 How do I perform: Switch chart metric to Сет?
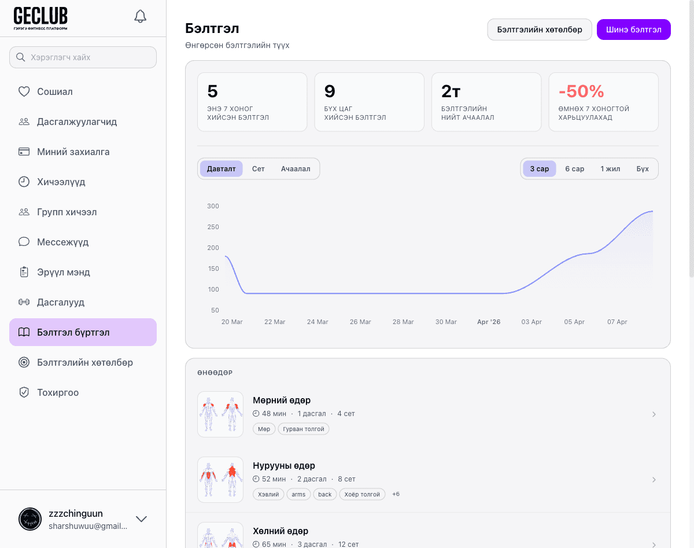258,169
